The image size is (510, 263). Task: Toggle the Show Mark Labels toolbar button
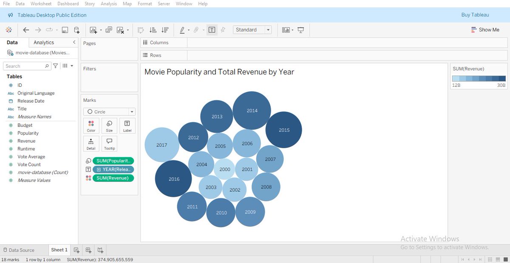pyautogui.click(x=212, y=30)
